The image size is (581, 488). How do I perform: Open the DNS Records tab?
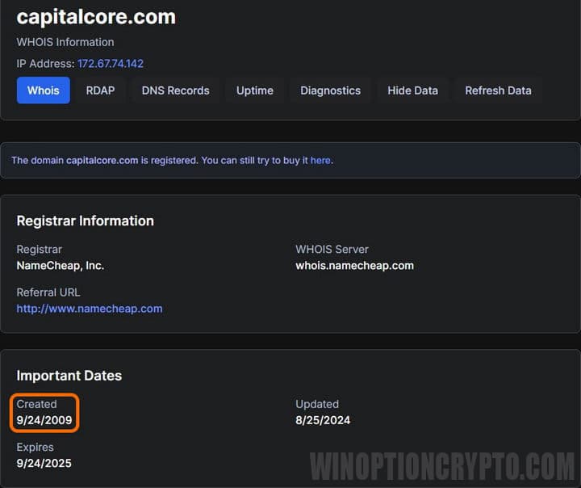pos(175,90)
